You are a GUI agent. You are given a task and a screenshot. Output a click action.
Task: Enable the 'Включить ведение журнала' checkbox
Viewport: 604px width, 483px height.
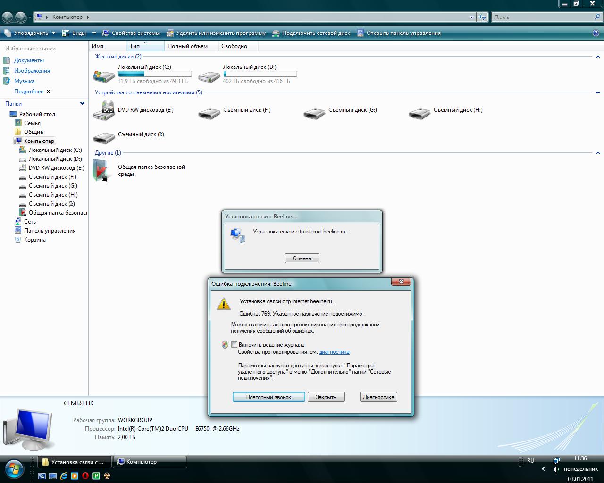235,345
